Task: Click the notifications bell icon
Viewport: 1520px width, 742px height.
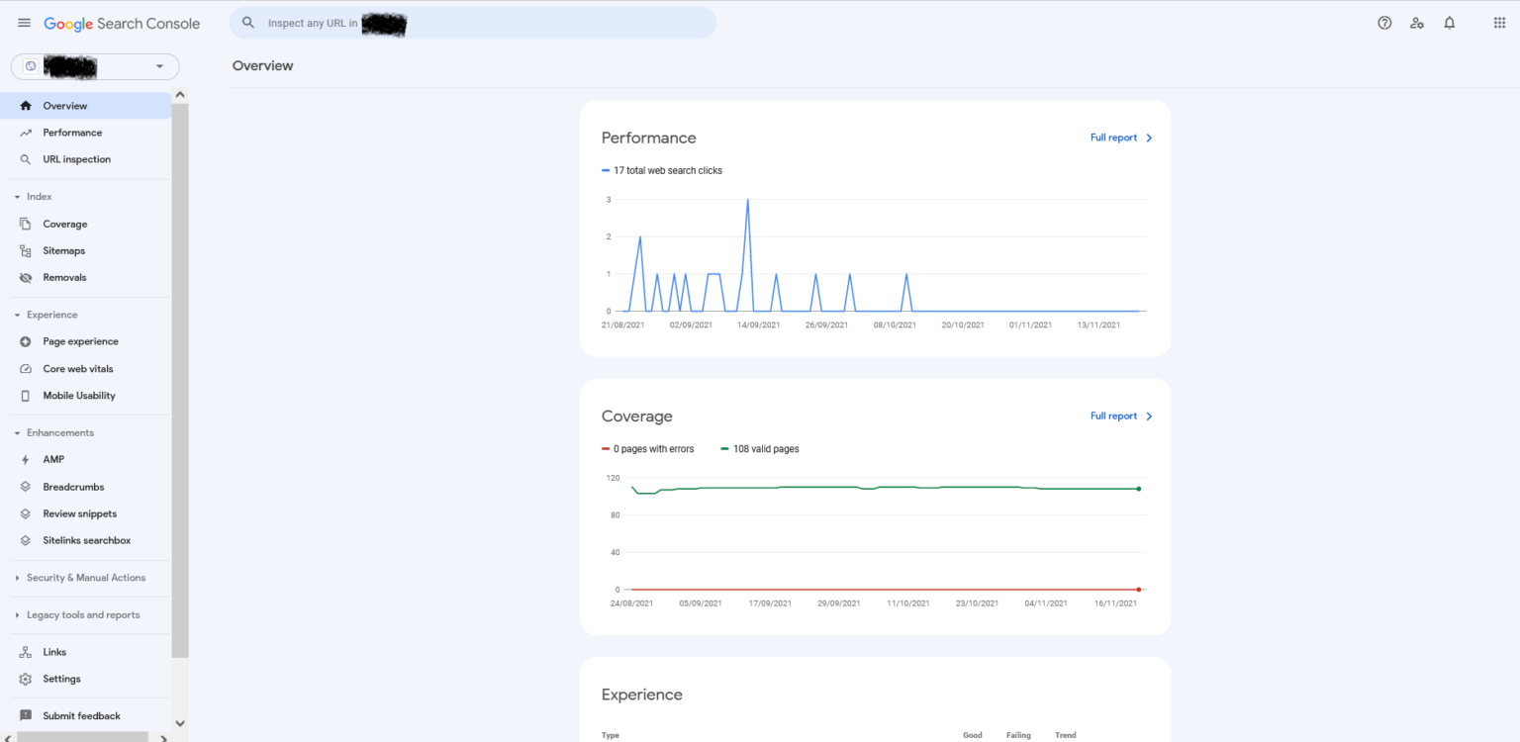Action: pos(1449,22)
